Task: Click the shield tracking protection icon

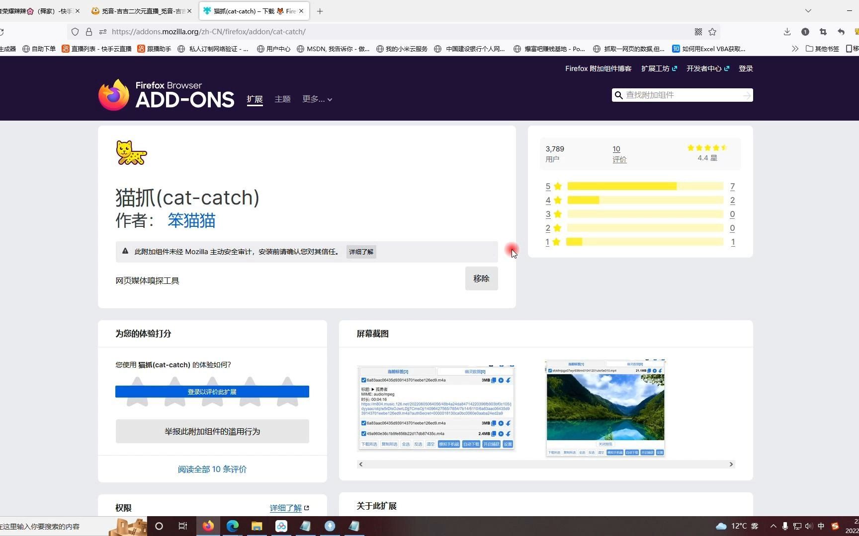Action: [75, 32]
